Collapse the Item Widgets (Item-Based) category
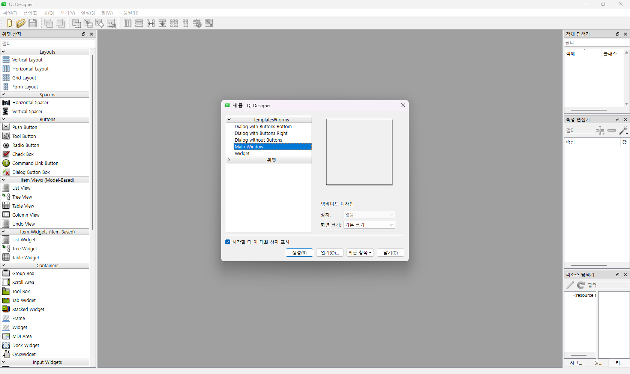The height and width of the screenshot is (374, 630). pyautogui.click(x=3, y=232)
